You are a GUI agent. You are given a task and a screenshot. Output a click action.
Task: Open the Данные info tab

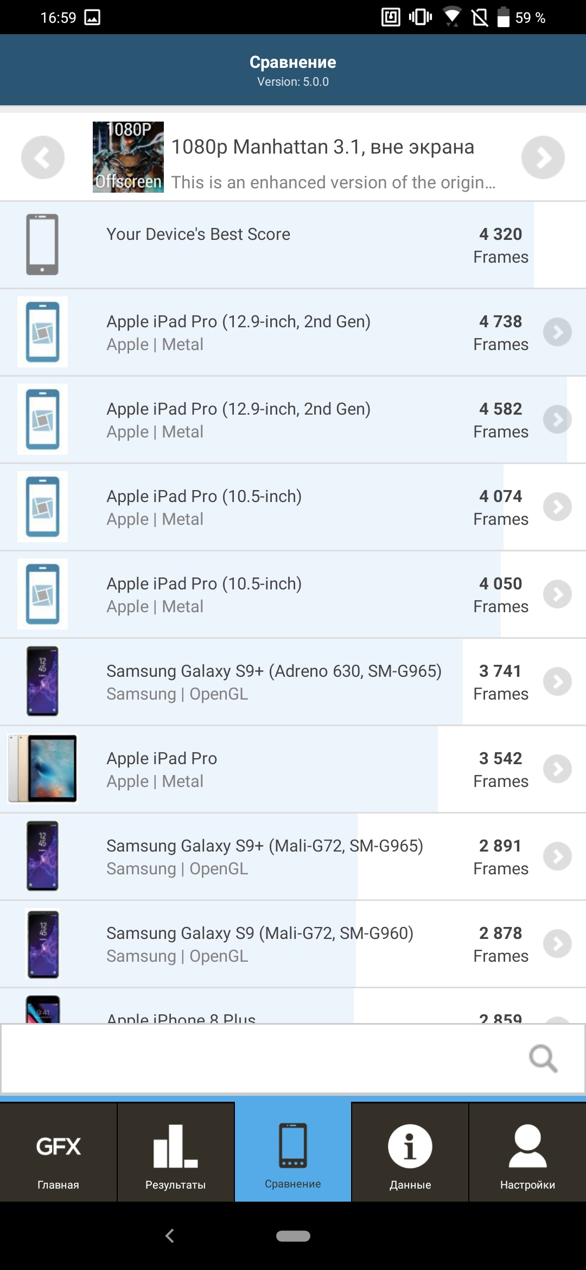pos(410,1153)
